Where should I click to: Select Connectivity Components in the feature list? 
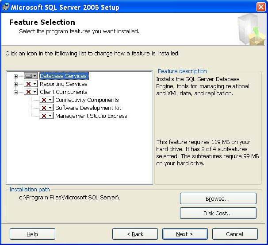87,100
